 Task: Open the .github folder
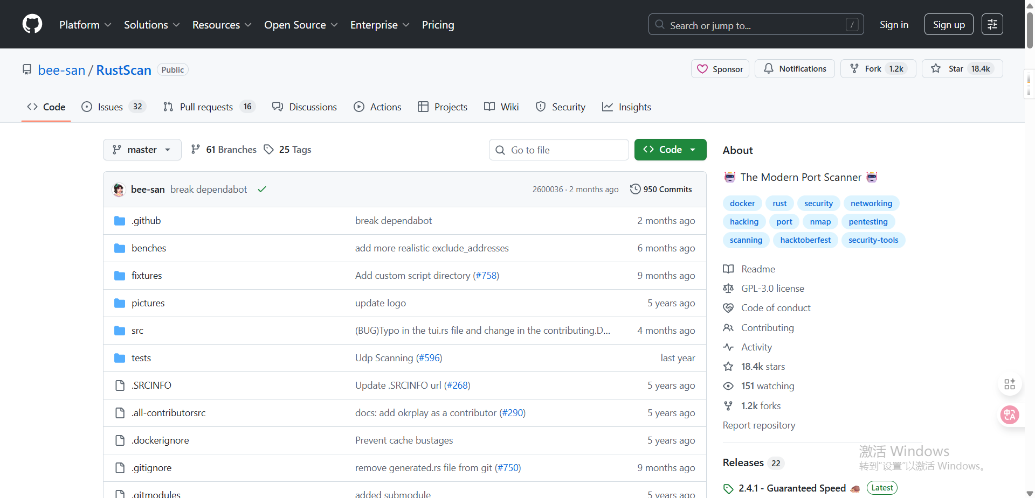pos(146,221)
